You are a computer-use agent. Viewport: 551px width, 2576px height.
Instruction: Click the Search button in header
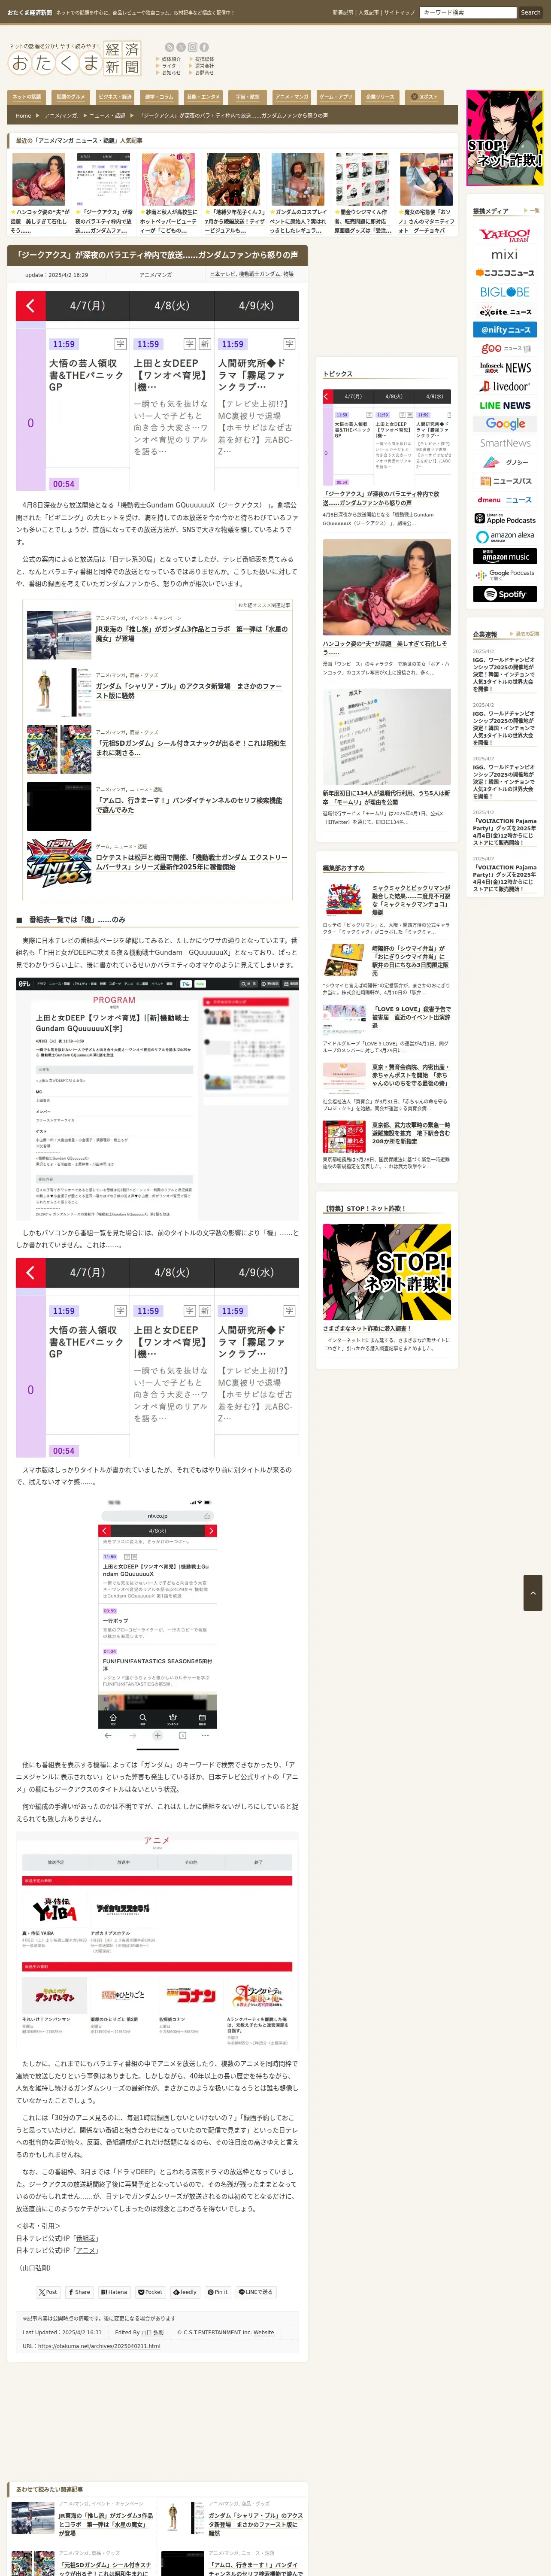[530, 13]
